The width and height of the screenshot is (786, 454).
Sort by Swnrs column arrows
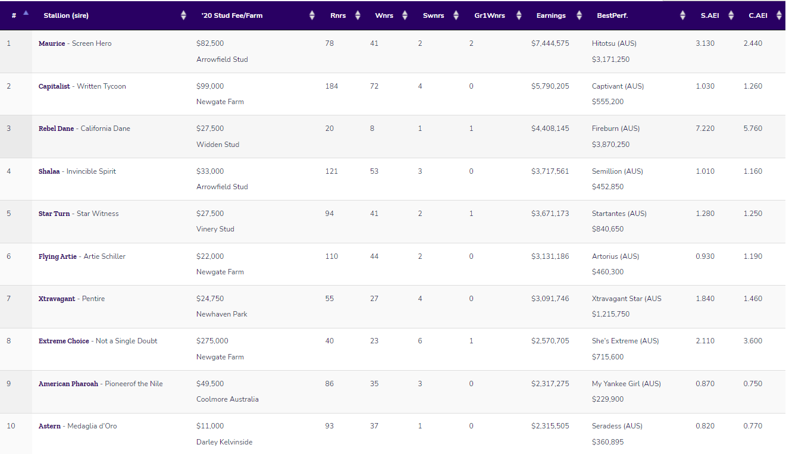(x=456, y=15)
